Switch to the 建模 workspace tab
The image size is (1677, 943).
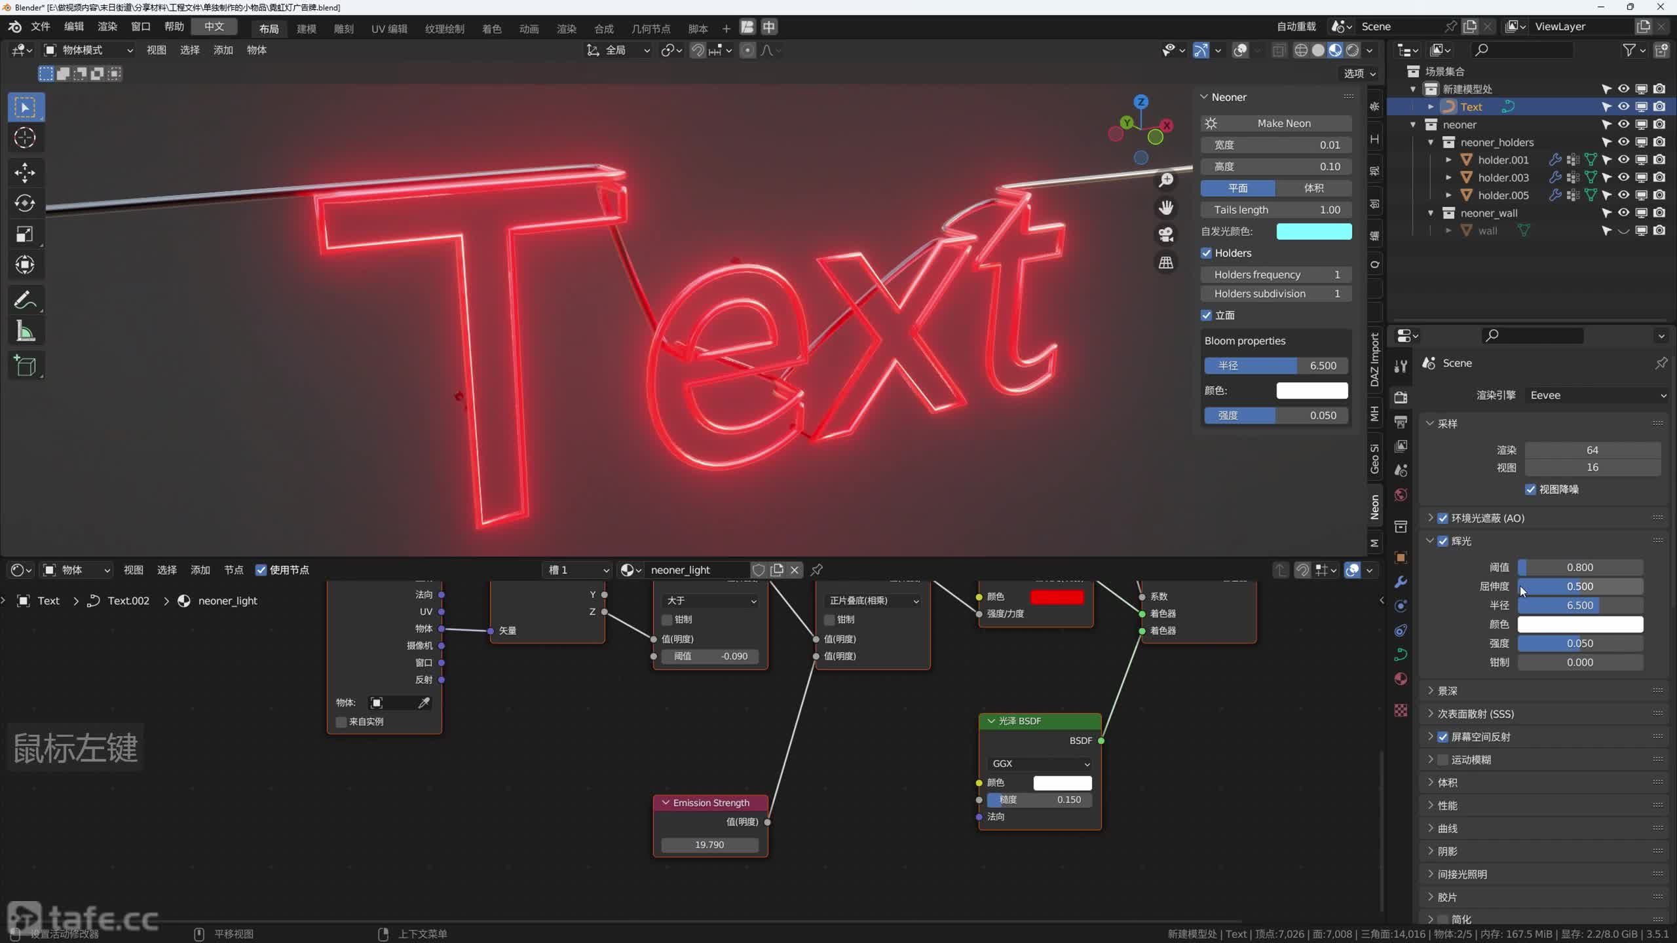pyautogui.click(x=306, y=28)
